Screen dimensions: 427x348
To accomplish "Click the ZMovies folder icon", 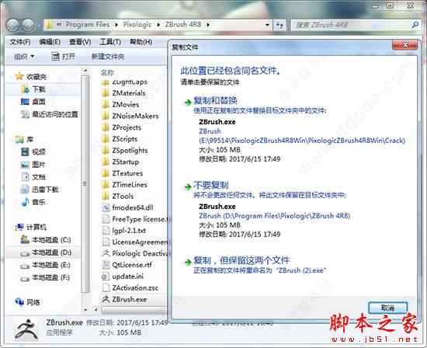I will click(x=106, y=105).
